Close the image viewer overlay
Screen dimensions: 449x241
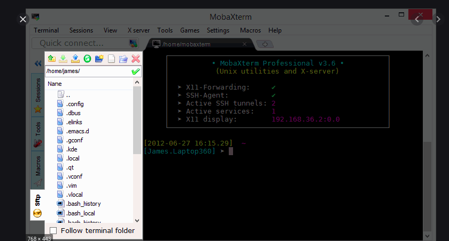23,19
